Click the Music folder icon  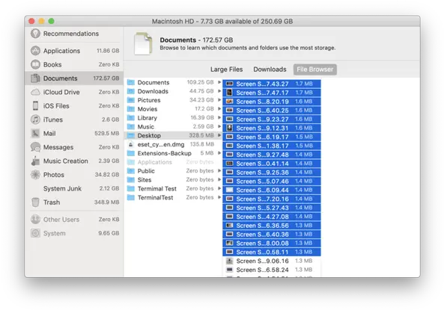tap(131, 126)
